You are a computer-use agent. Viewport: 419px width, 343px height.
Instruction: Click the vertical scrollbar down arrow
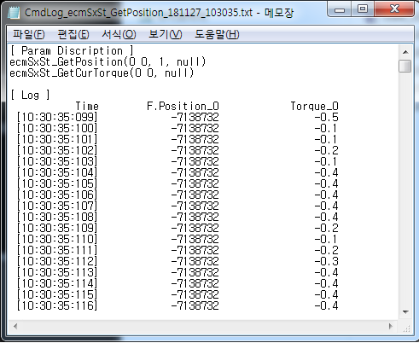405,312
